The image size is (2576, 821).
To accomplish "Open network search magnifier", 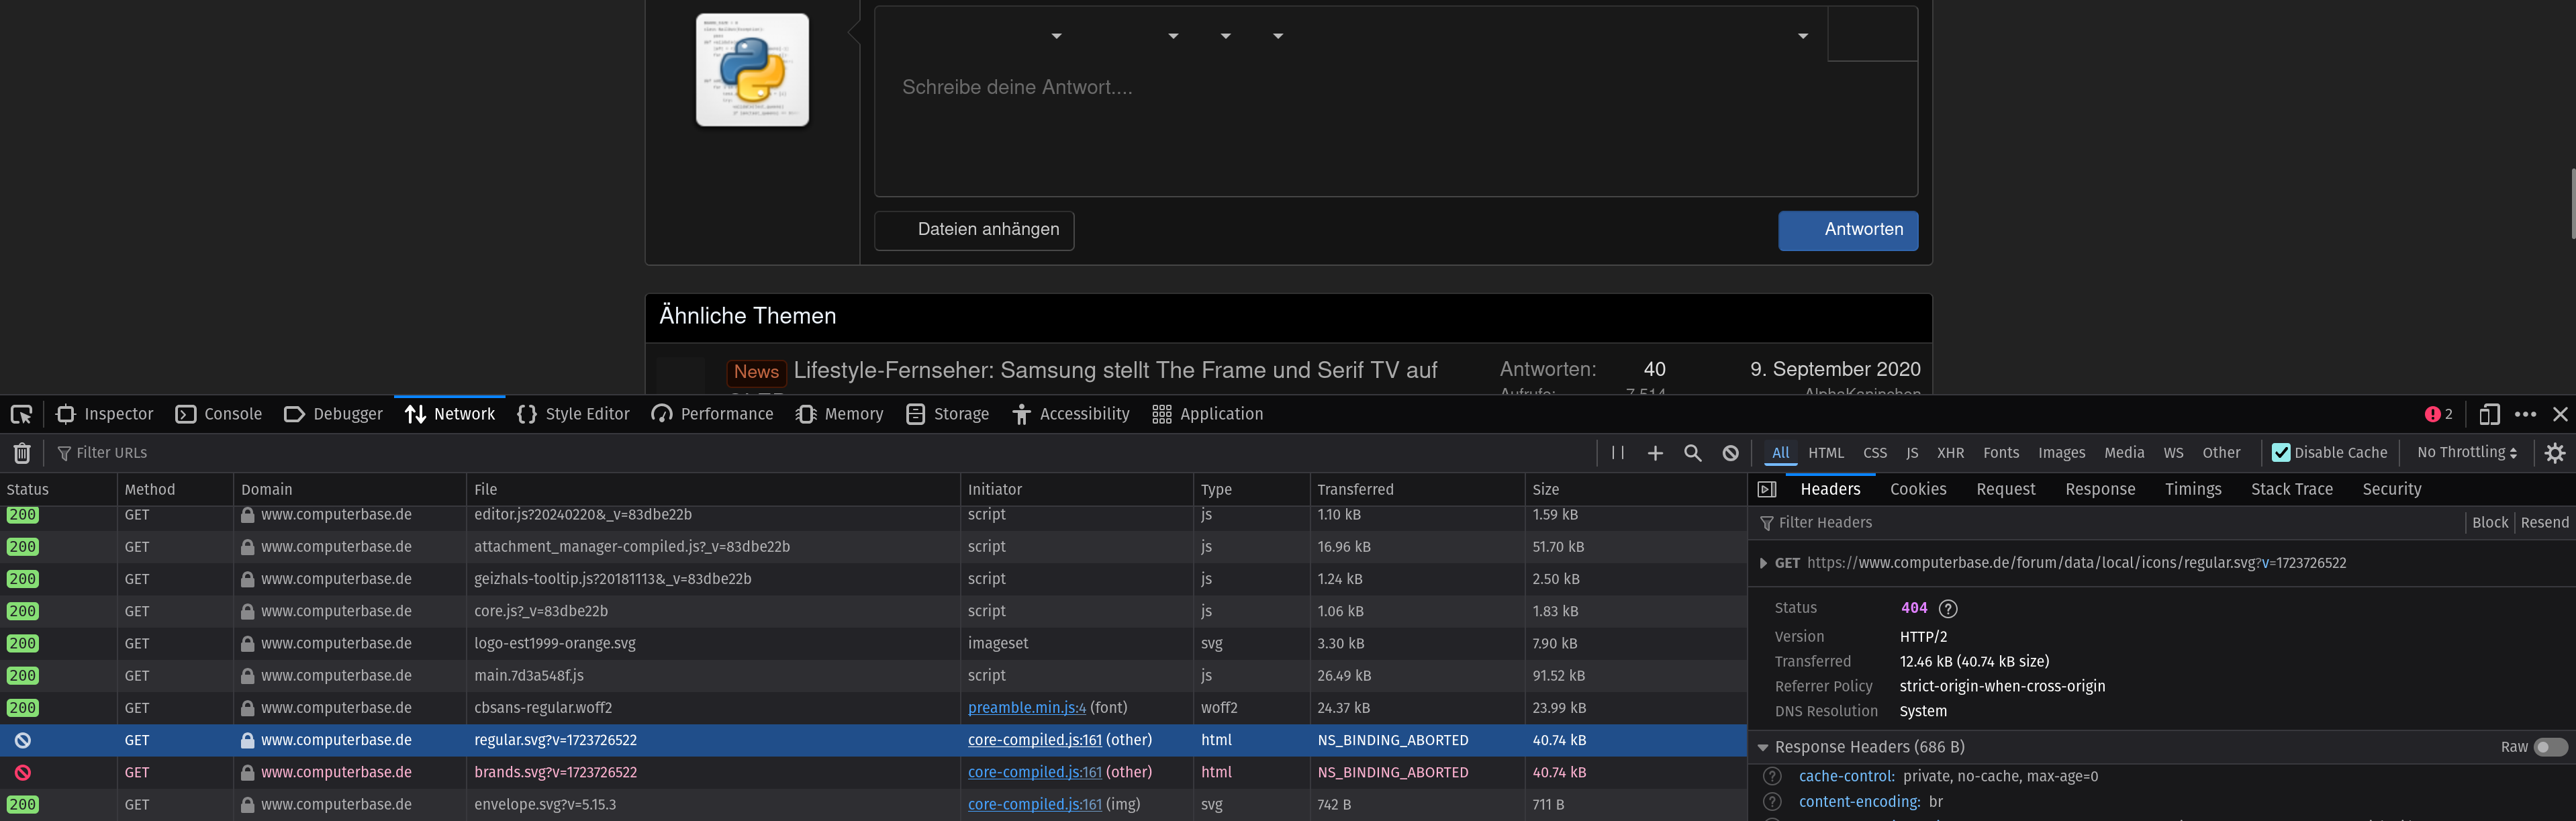I will [1692, 453].
